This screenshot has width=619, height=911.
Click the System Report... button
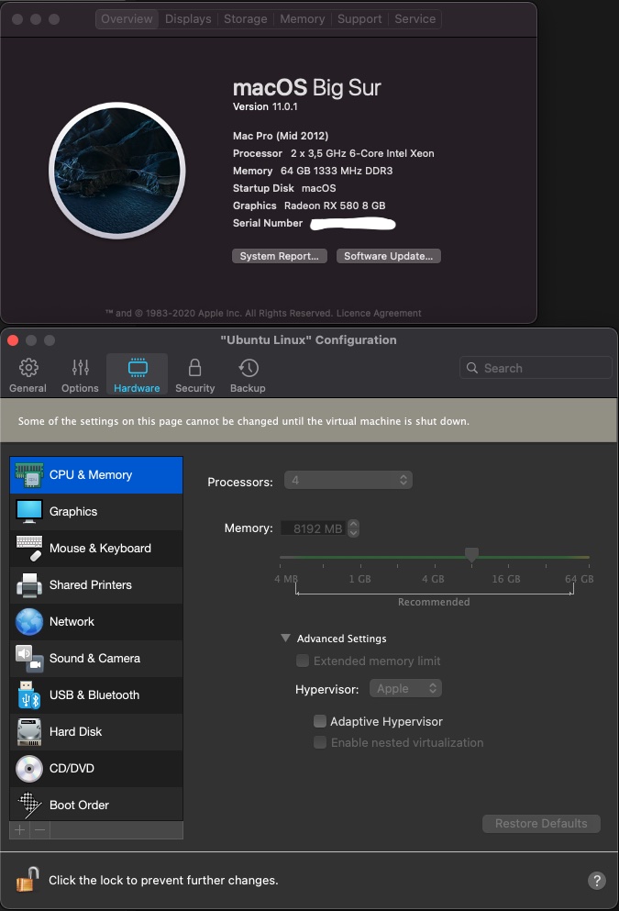pos(280,256)
